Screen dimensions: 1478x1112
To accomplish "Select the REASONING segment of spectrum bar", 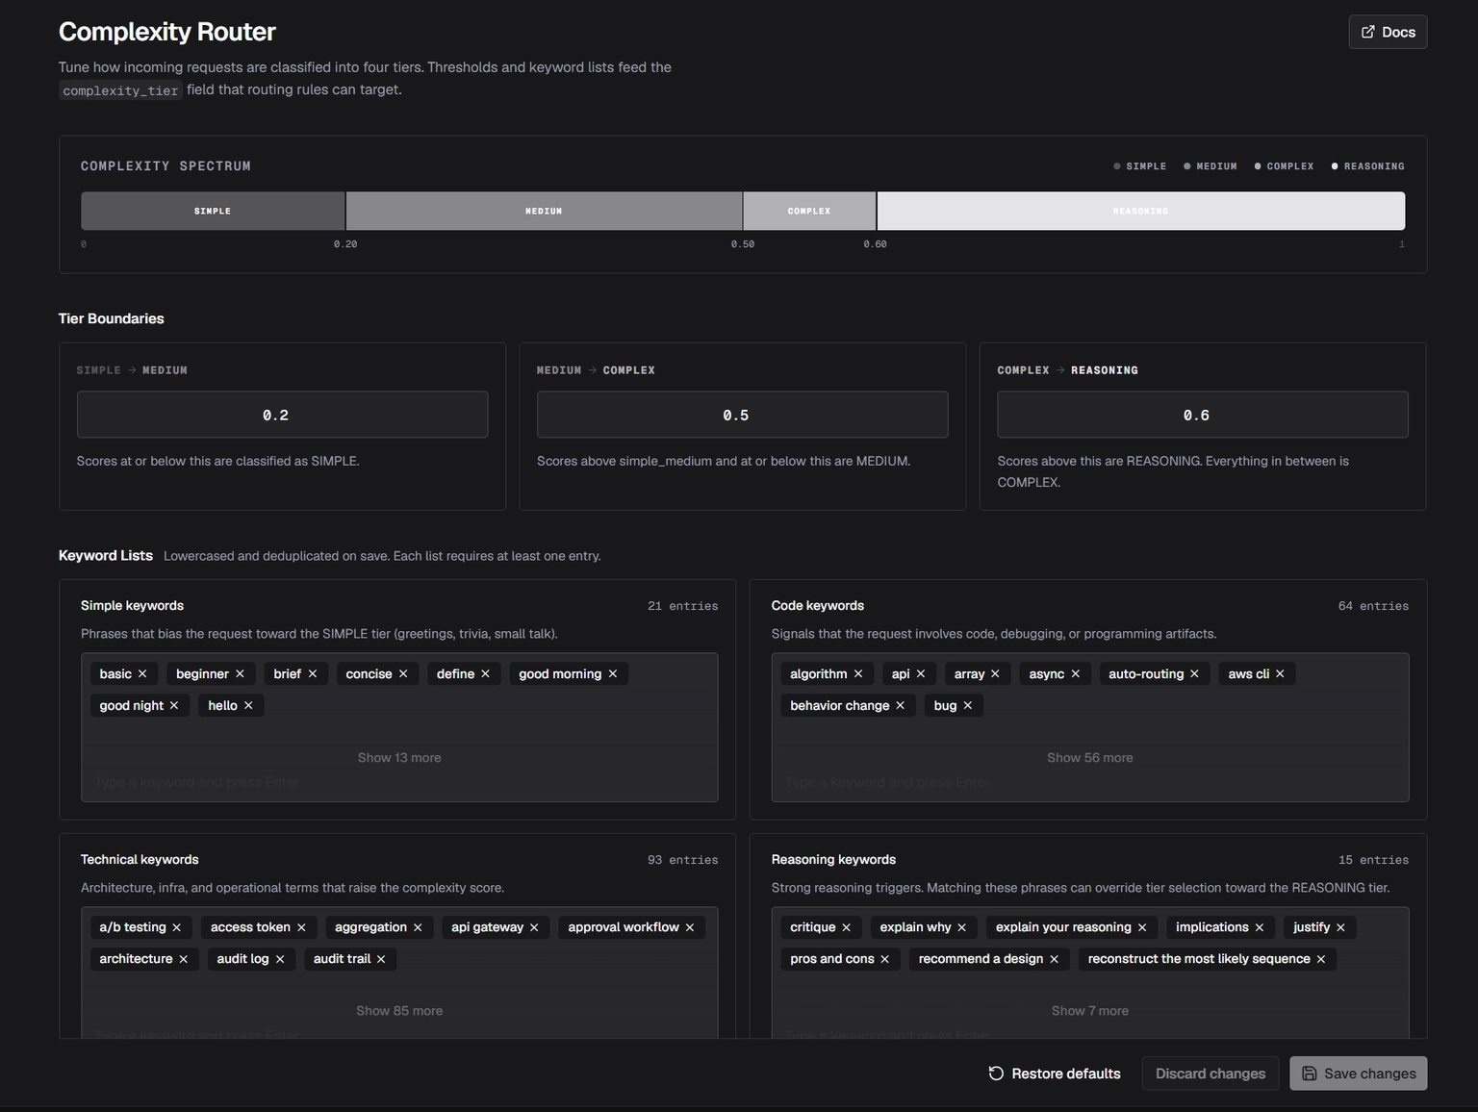I will point(1141,211).
